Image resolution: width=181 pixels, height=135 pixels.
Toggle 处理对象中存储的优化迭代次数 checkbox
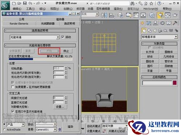(12, 82)
